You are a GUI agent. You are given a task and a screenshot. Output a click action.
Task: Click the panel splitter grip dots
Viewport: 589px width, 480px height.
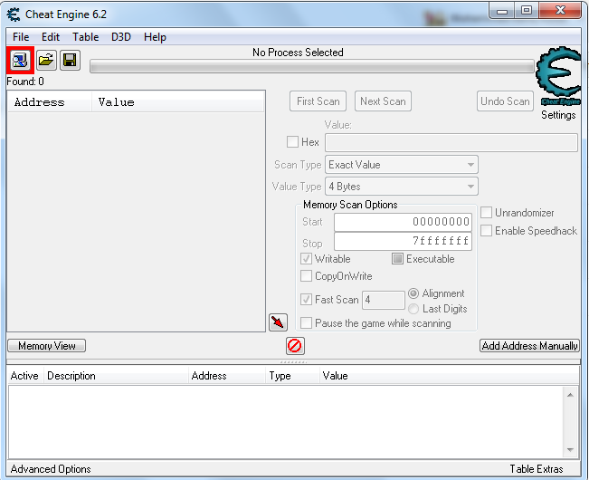[294, 362]
